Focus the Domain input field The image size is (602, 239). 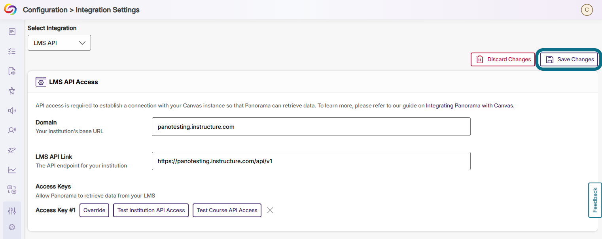311,126
